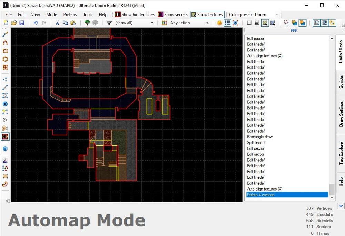The width and height of the screenshot is (345, 236).
Task: Select the Rectangle draw history entry
Action: [x=287, y=137]
